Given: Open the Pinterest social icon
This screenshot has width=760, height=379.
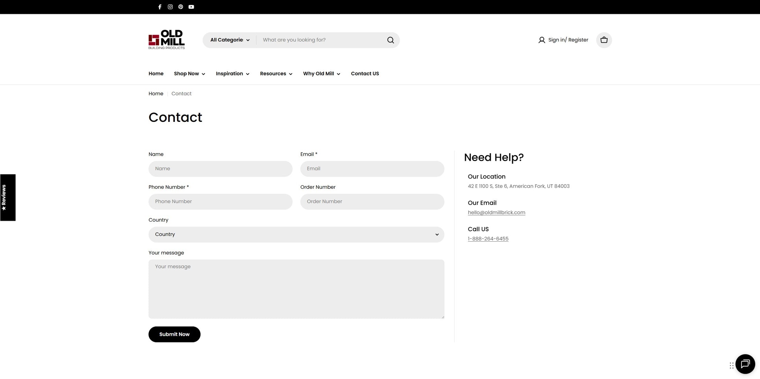Looking at the screenshot, I should click(x=181, y=7).
